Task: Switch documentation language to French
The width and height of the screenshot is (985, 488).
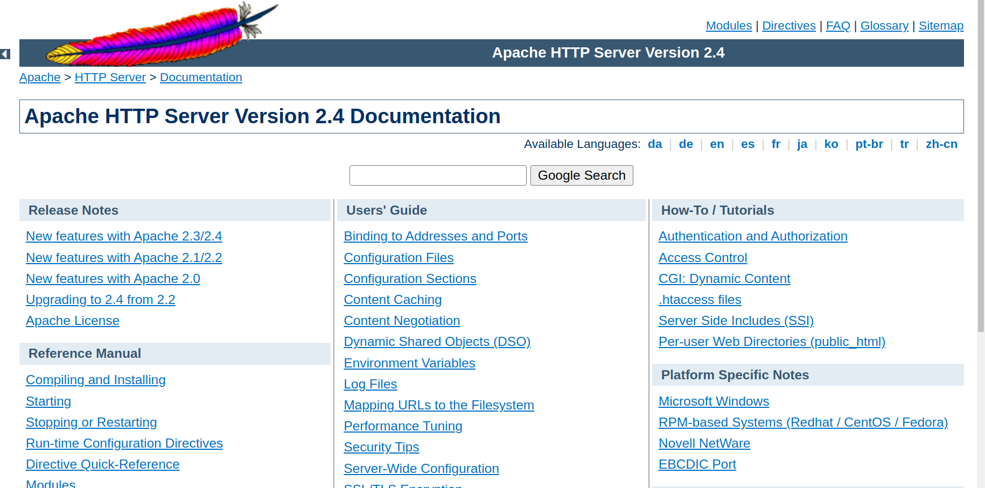Action: pos(776,144)
